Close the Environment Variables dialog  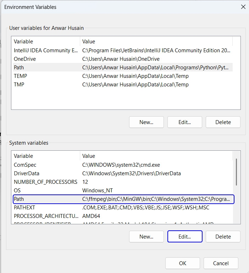pos(243,7)
